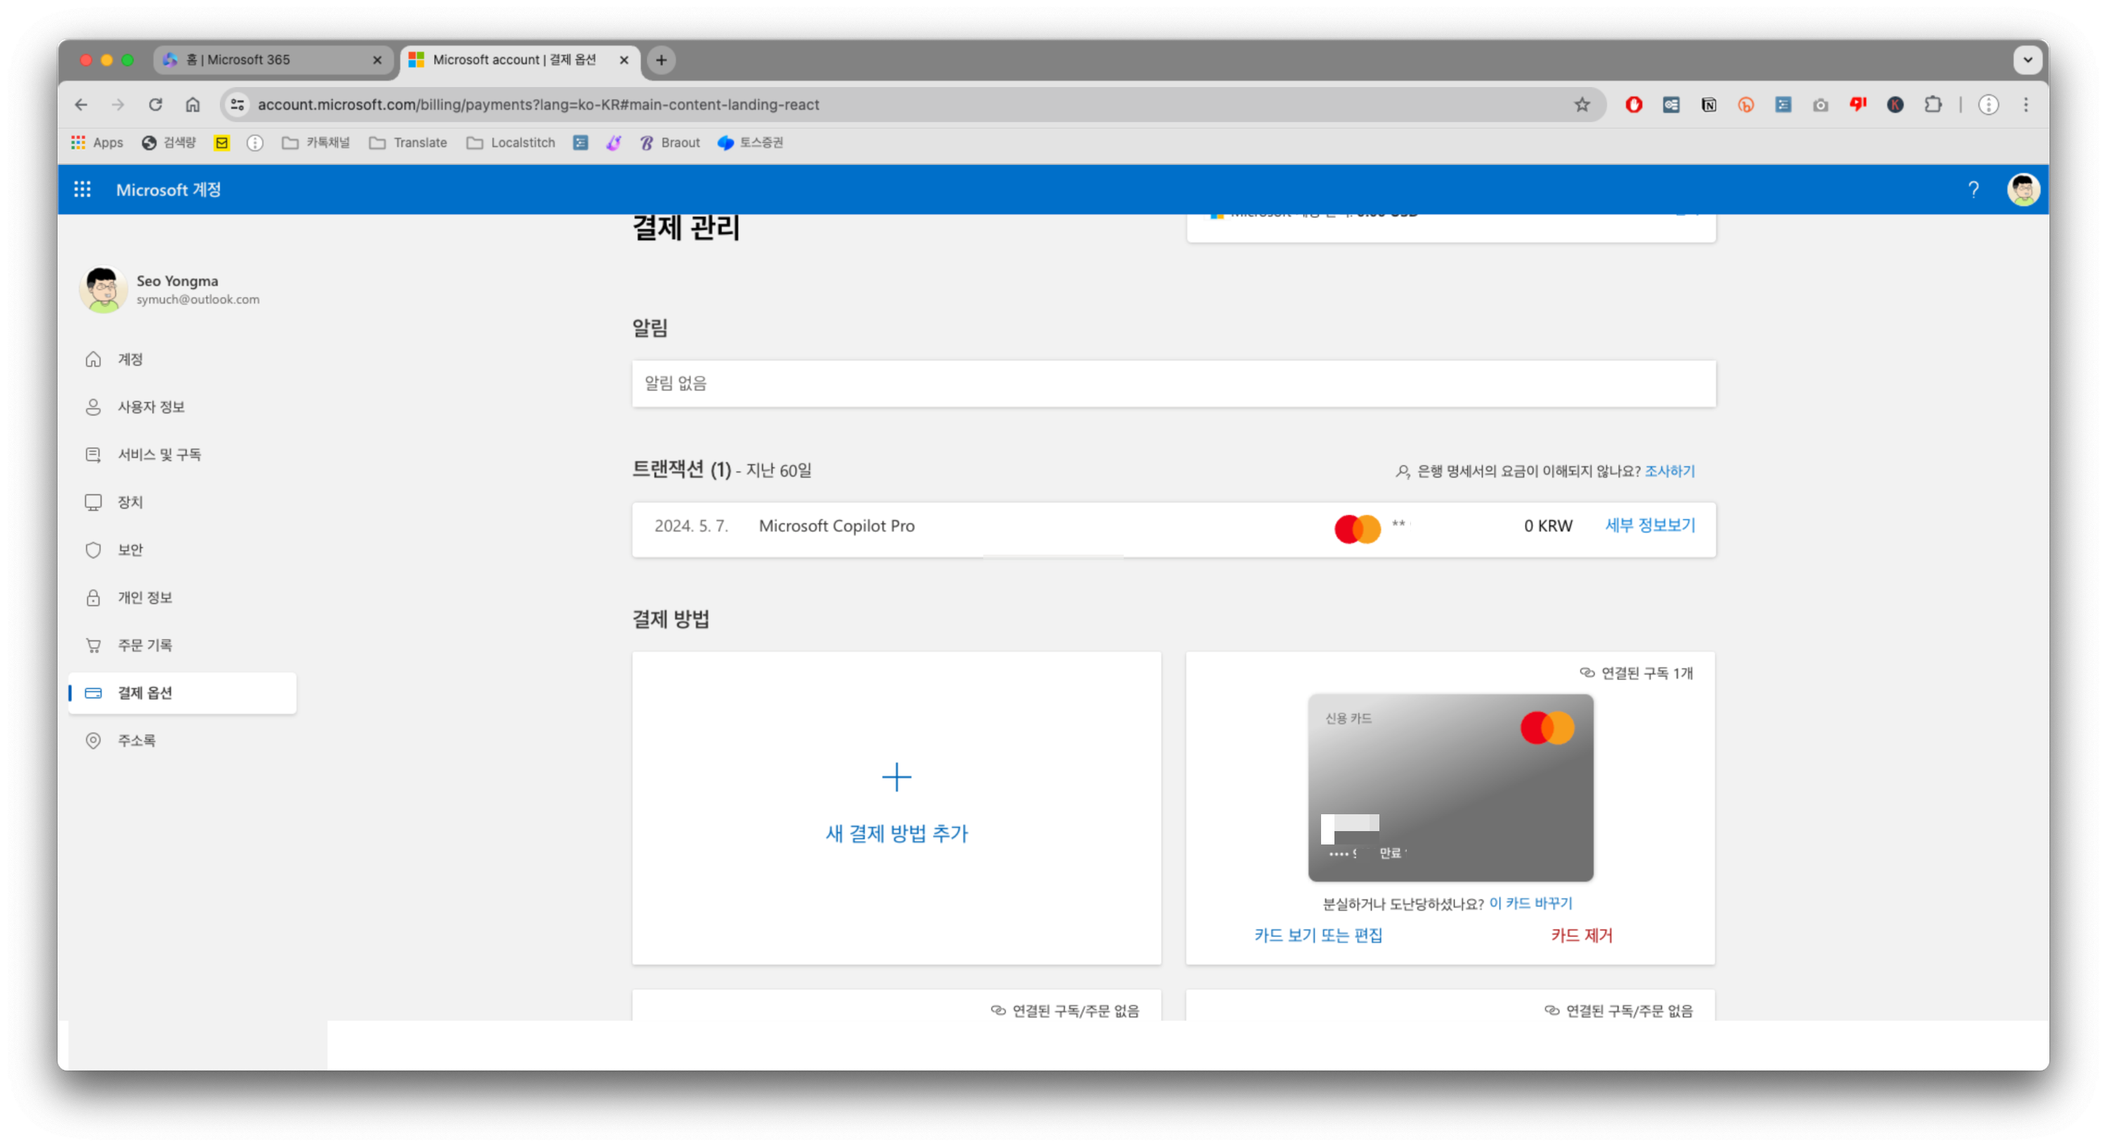Viewport: 2107px width, 1147px height.
Task: Bookmark this page with star icon
Action: pyautogui.click(x=1582, y=105)
